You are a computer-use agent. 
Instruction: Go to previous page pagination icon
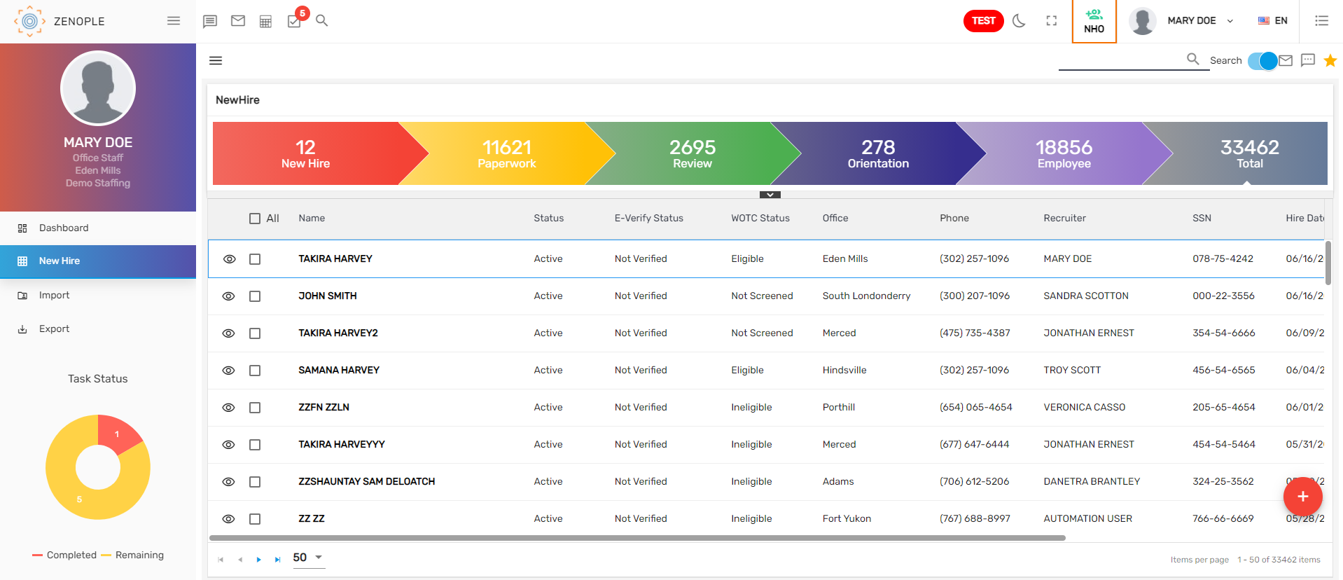pyautogui.click(x=240, y=560)
